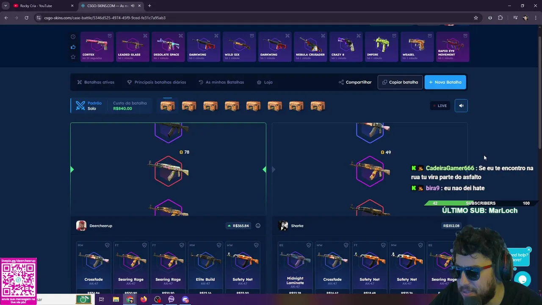This screenshot has height=305, width=542.
Task: Click the crossed-swords icon on LEADED GLASS card
Action: (x=145, y=36)
